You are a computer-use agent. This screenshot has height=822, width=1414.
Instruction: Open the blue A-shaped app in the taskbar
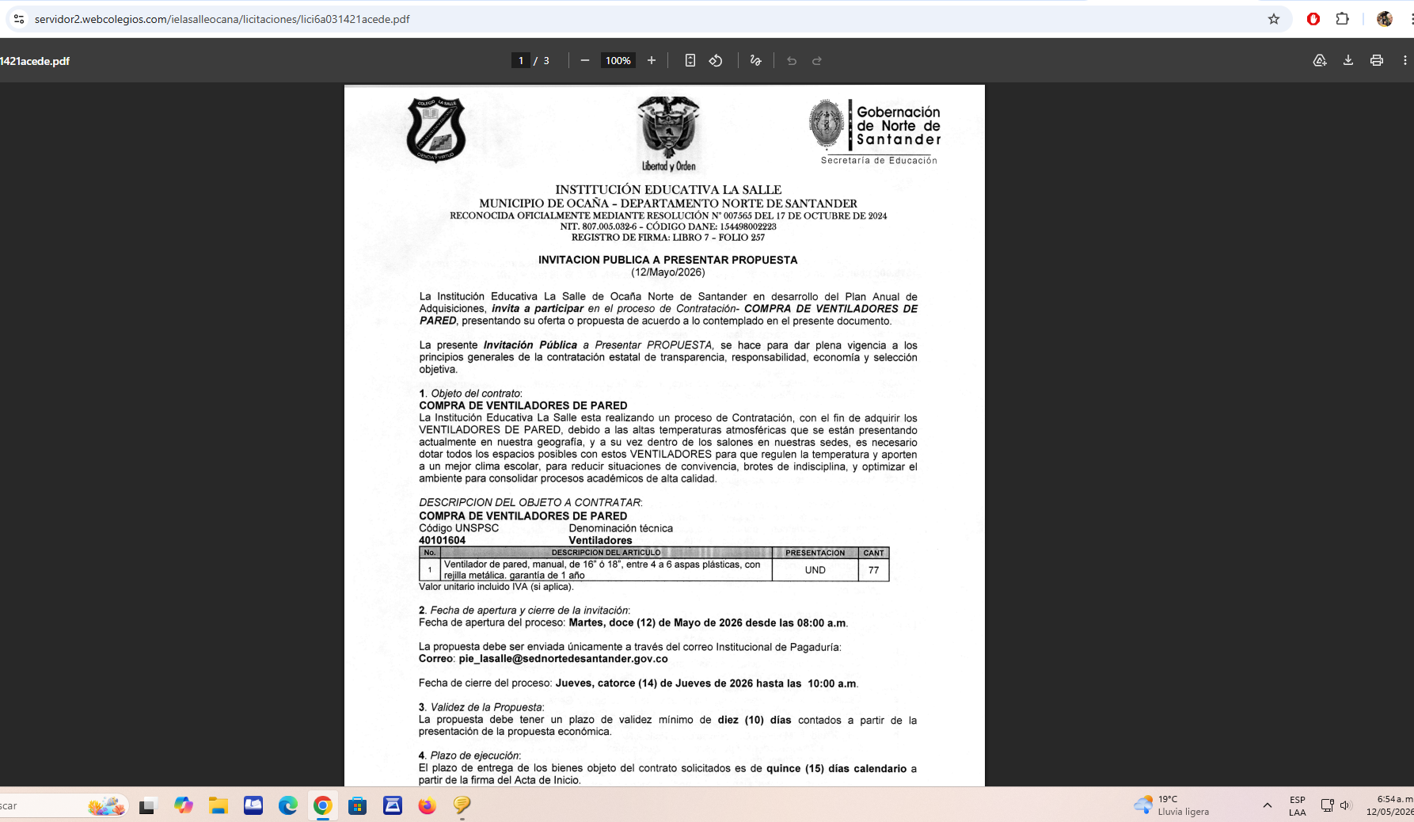click(x=393, y=806)
